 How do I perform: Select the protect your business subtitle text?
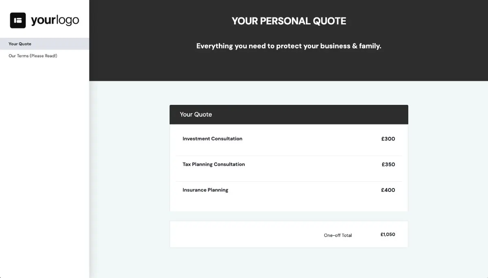pyautogui.click(x=289, y=46)
